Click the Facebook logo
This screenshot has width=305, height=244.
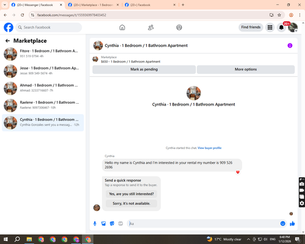pos(9,27)
